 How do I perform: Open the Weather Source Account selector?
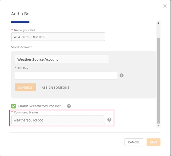click(62, 59)
